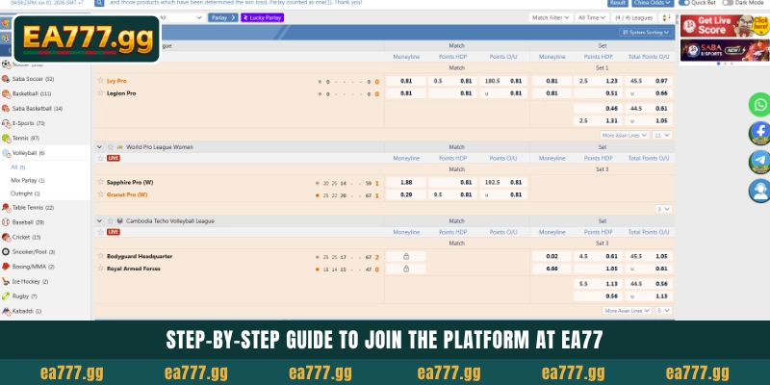The height and width of the screenshot is (385, 770).
Task: Click locked moneyline for Bodyguard Headquarter
Action: [x=406, y=256]
